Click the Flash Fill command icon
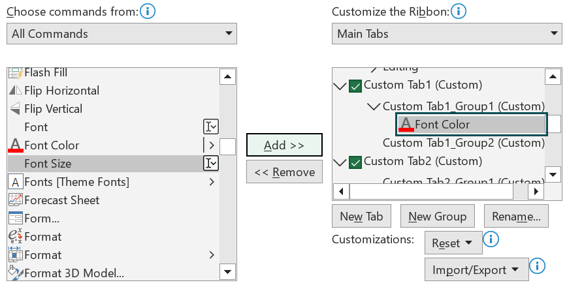 click(16, 73)
